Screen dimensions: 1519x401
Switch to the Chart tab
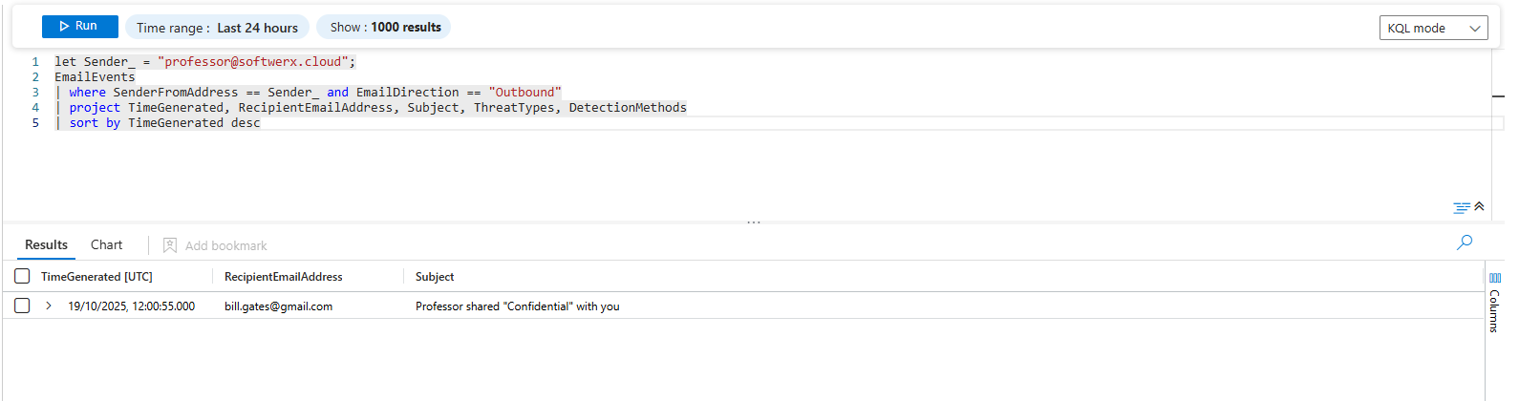point(106,245)
